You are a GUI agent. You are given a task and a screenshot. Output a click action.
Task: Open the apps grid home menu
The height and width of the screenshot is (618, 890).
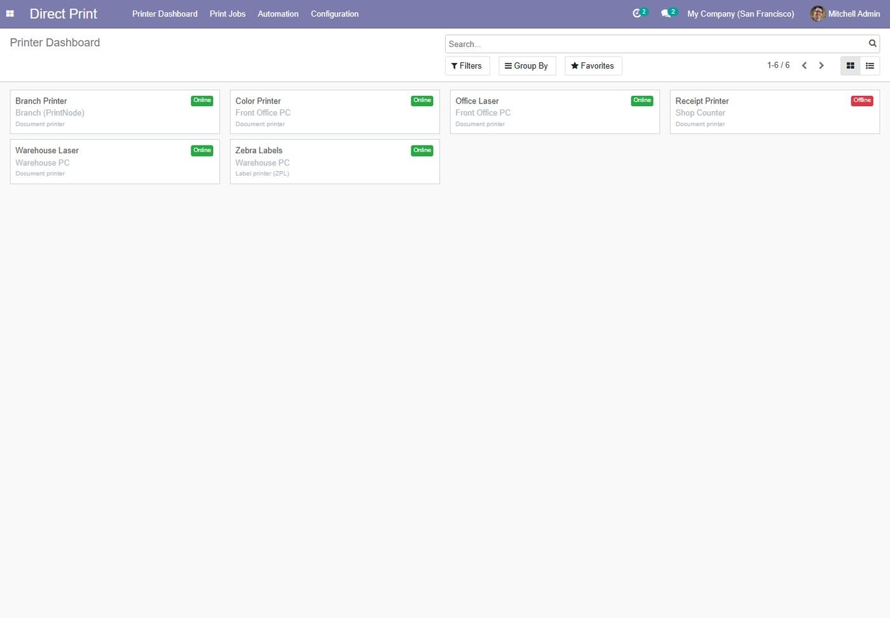10,13
